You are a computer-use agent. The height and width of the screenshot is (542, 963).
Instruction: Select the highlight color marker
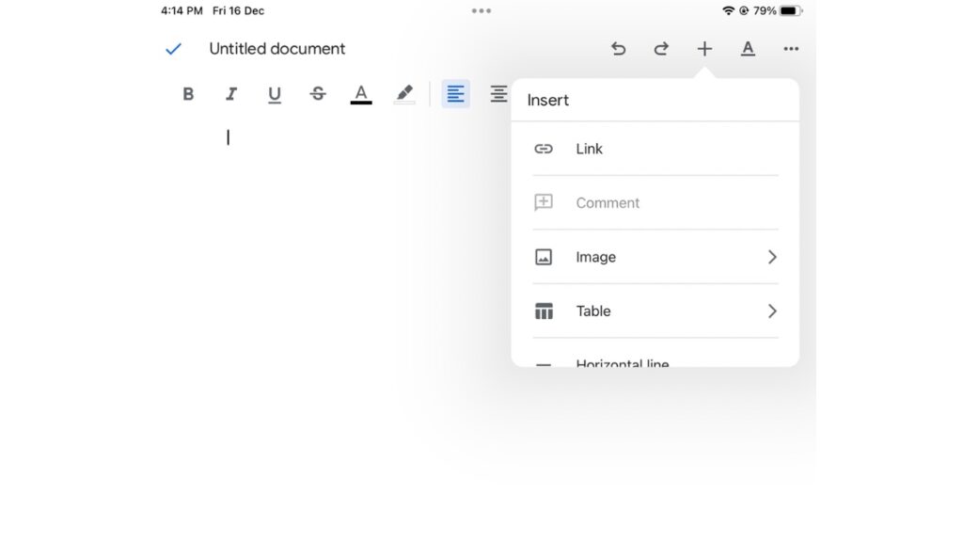pyautogui.click(x=404, y=94)
